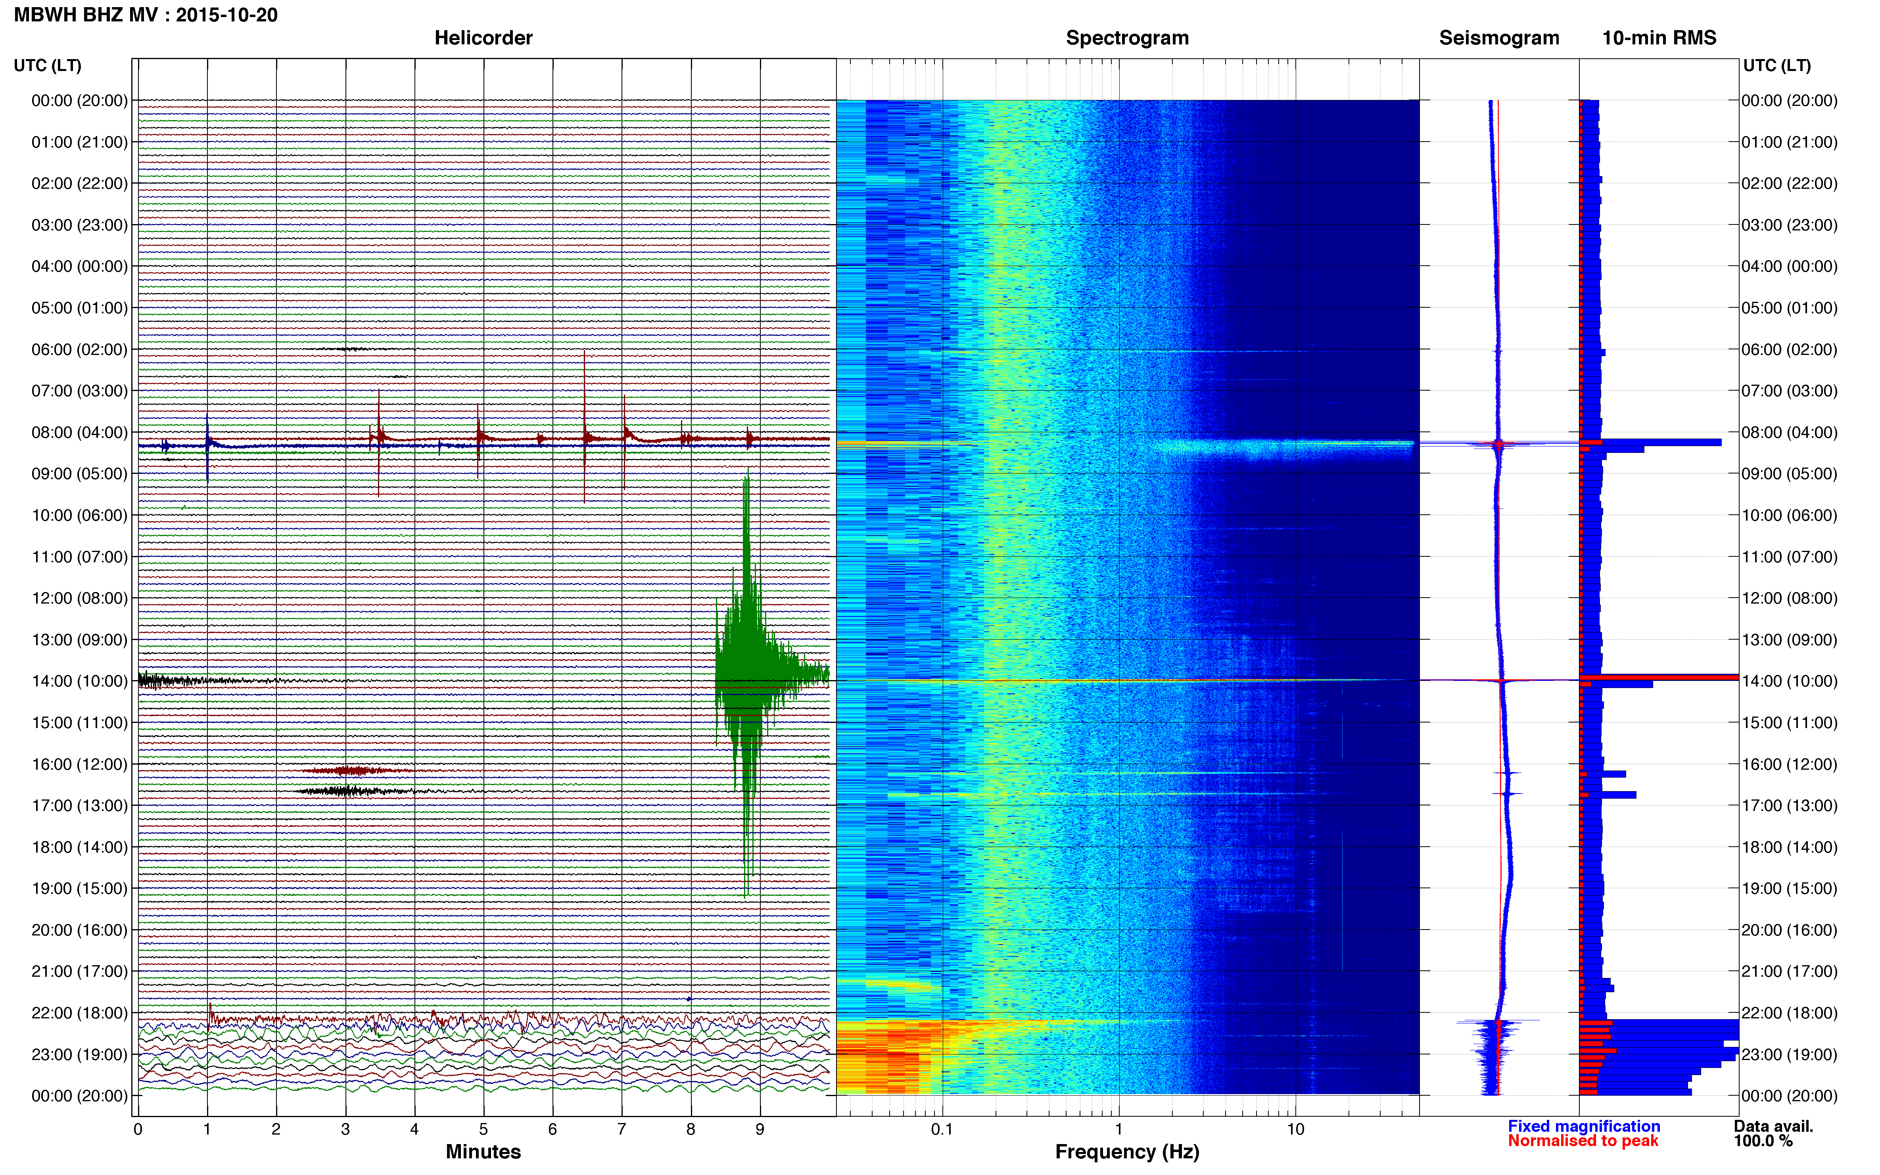Image resolution: width=1880 pixels, height=1175 pixels.
Task: Click "16:00 (12:00)" label beside the Helicorder
Action: click(79, 764)
